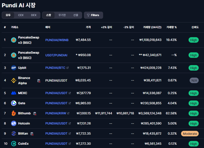The width and height of the screenshot is (204, 148).
Task: Switch to the 무기한 (Perpetual) market tab
Action: click(62, 15)
